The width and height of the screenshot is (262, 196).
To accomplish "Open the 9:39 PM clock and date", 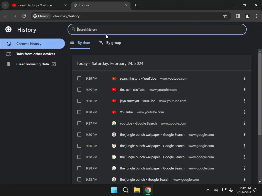I will click(x=244, y=190).
